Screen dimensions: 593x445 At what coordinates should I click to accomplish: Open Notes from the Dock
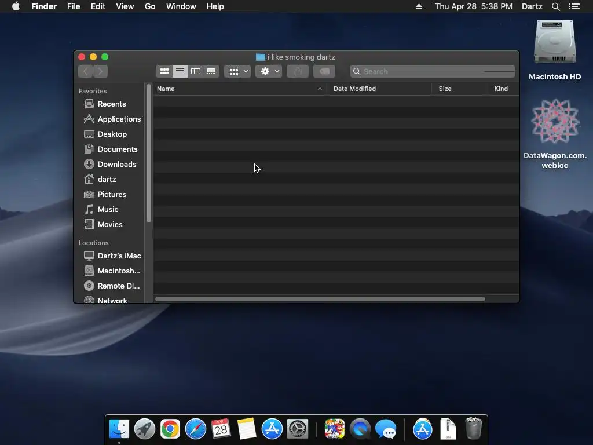click(247, 429)
